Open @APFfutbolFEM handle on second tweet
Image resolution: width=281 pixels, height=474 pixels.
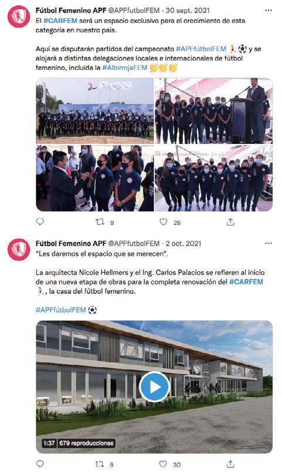[x=134, y=243]
